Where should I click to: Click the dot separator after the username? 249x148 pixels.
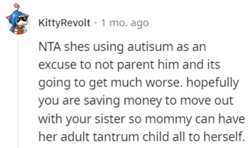pyautogui.click(x=96, y=23)
